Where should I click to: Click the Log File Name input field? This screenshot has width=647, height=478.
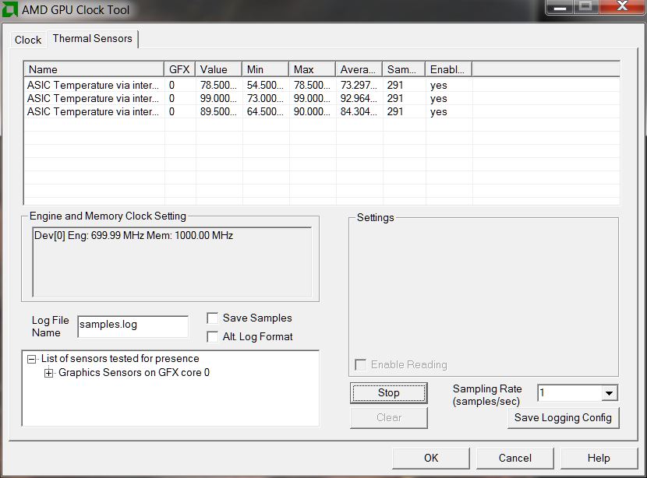click(133, 326)
